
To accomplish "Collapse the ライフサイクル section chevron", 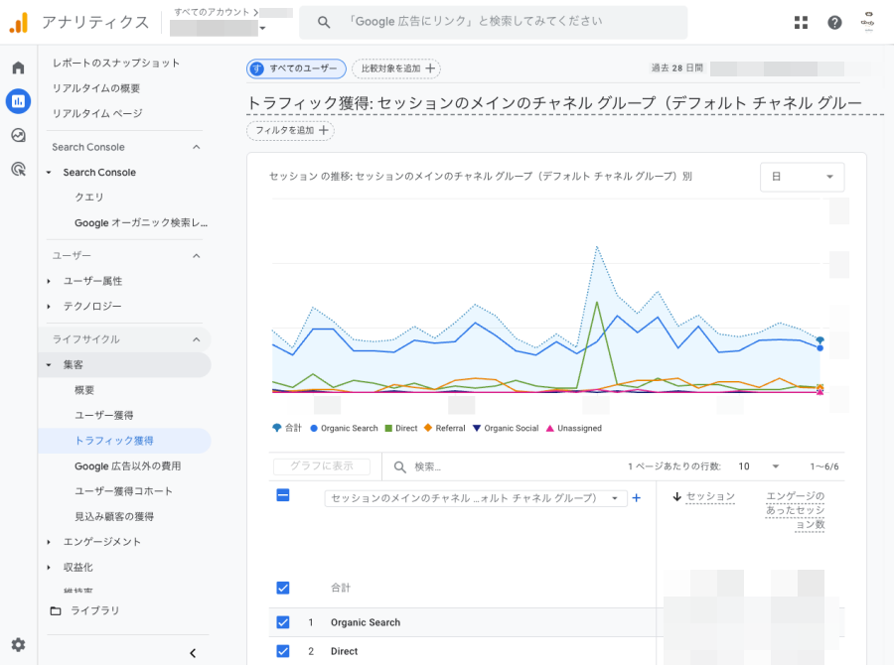I will [196, 339].
